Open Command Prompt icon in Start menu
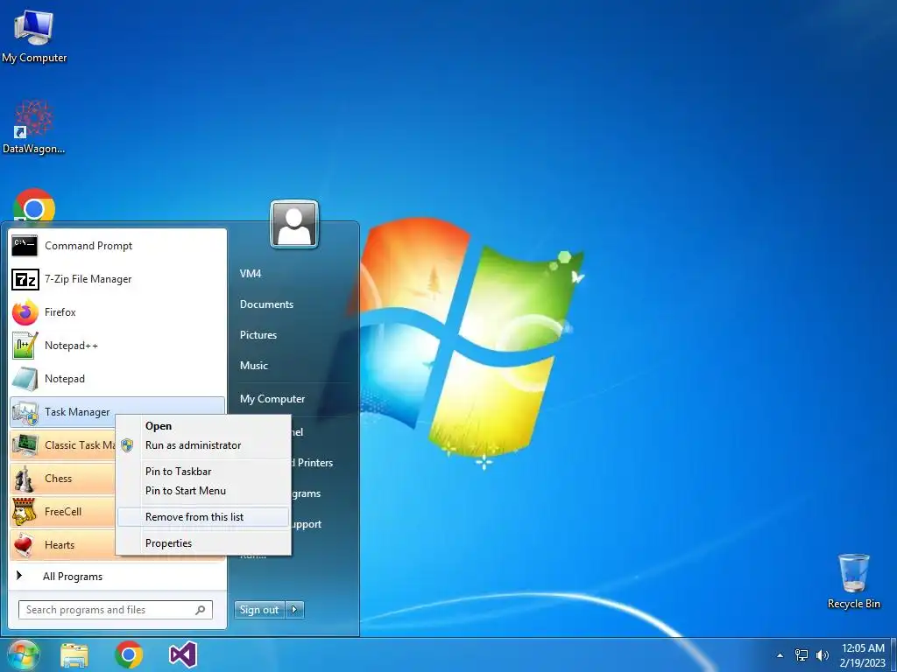Viewport: 897px width, 672px height. pos(25,246)
